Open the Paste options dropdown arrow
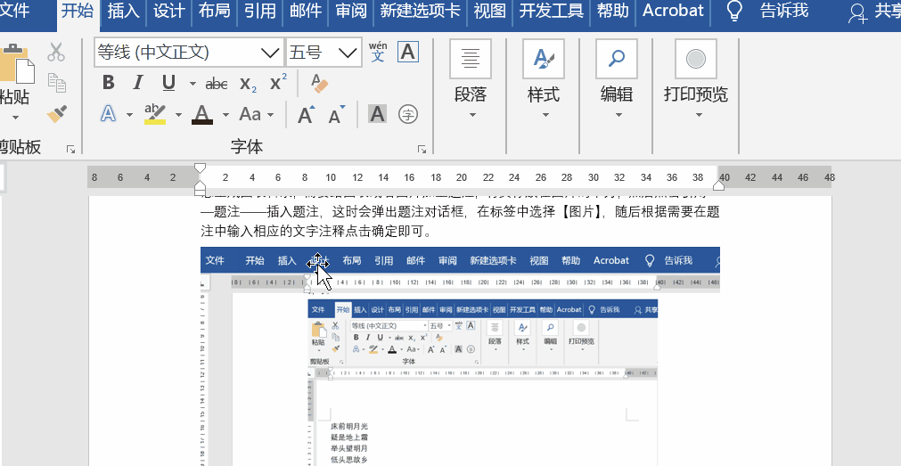The image size is (901, 466). click(x=15, y=118)
